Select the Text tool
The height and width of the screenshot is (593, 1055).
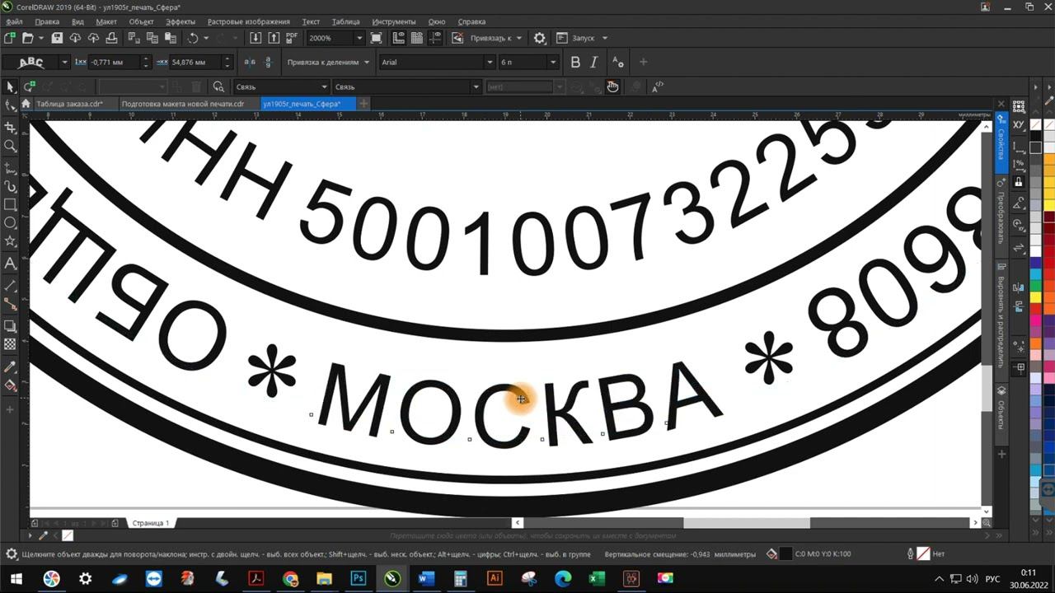point(10,264)
